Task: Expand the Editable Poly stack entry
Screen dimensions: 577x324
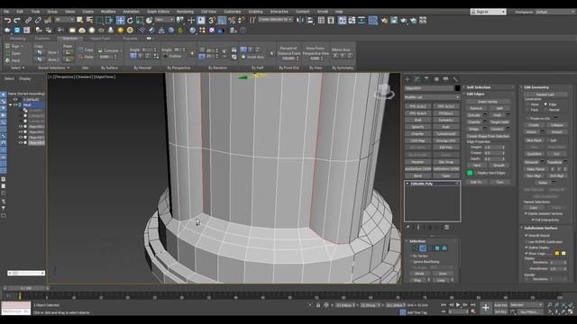Action: pyautogui.click(x=408, y=184)
